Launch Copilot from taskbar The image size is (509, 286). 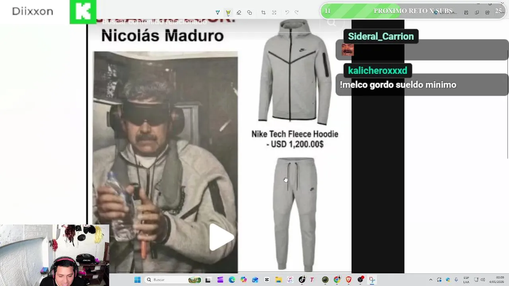pos(243,280)
